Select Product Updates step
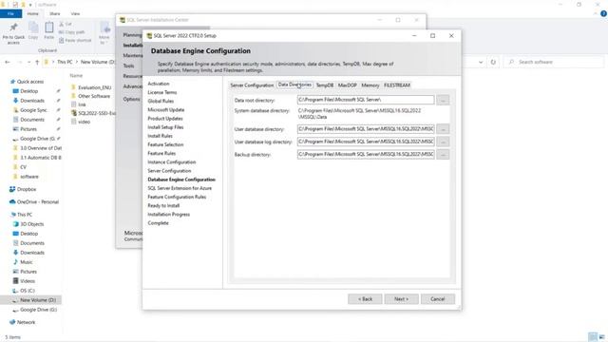The width and height of the screenshot is (608, 342). (165, 119)
